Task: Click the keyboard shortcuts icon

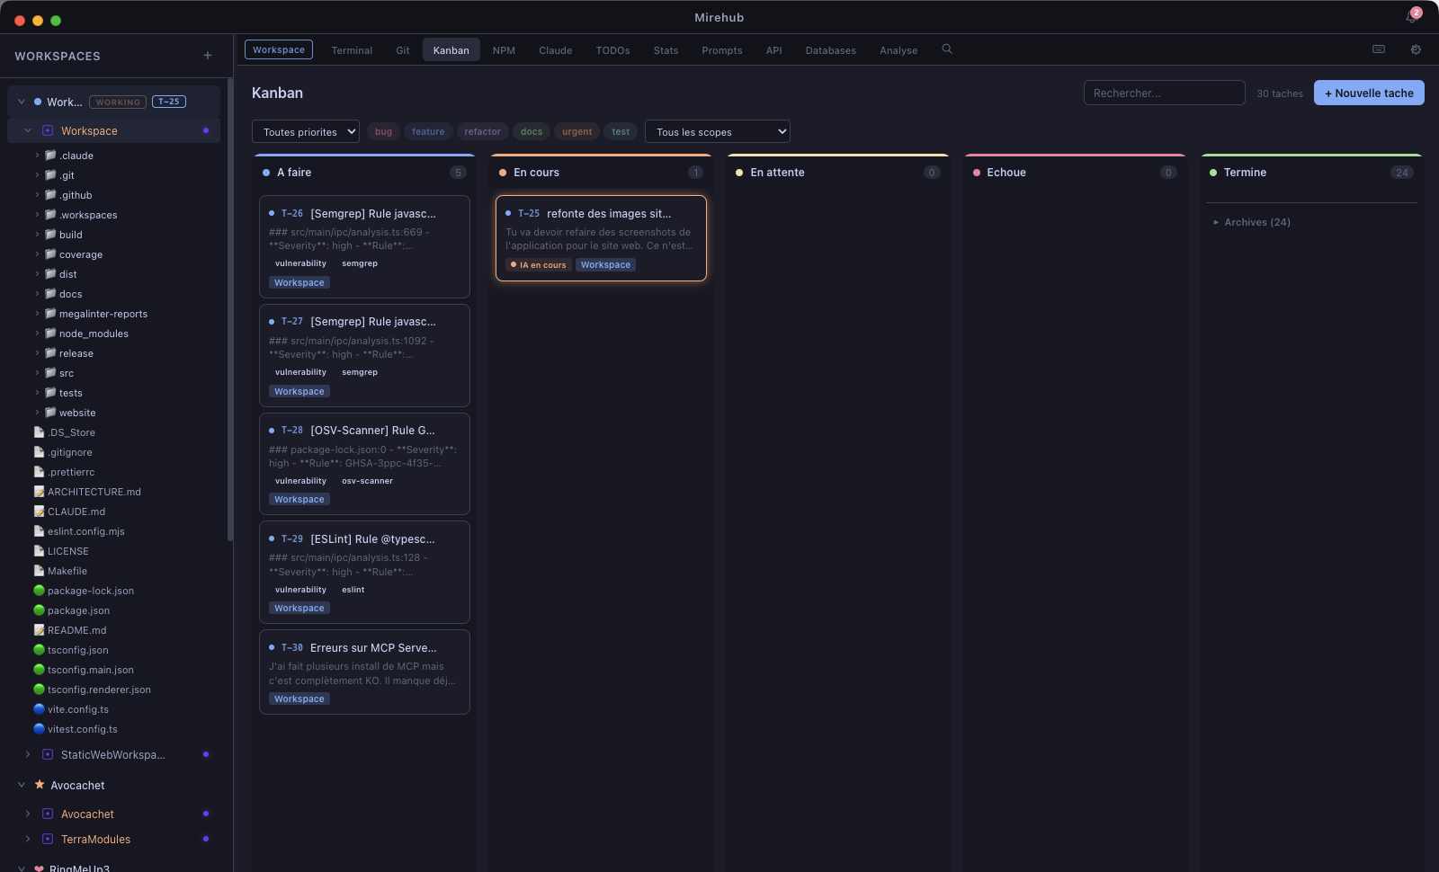Action: coord(1378,49)
